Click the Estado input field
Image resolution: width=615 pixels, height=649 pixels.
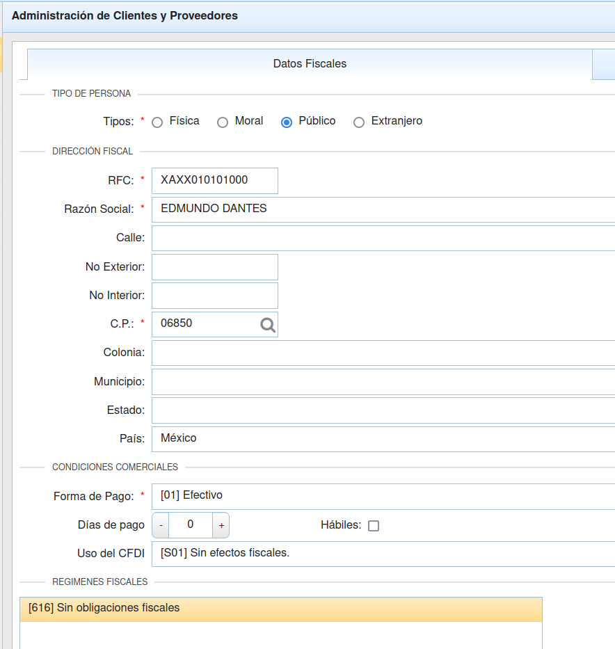coord(383,410)
